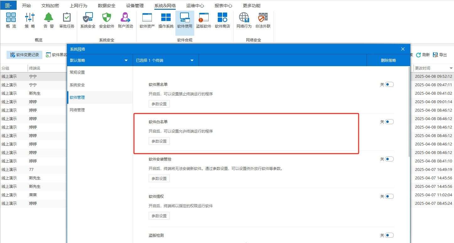Select 软件管理 in the sidebar

pos(77,97)
